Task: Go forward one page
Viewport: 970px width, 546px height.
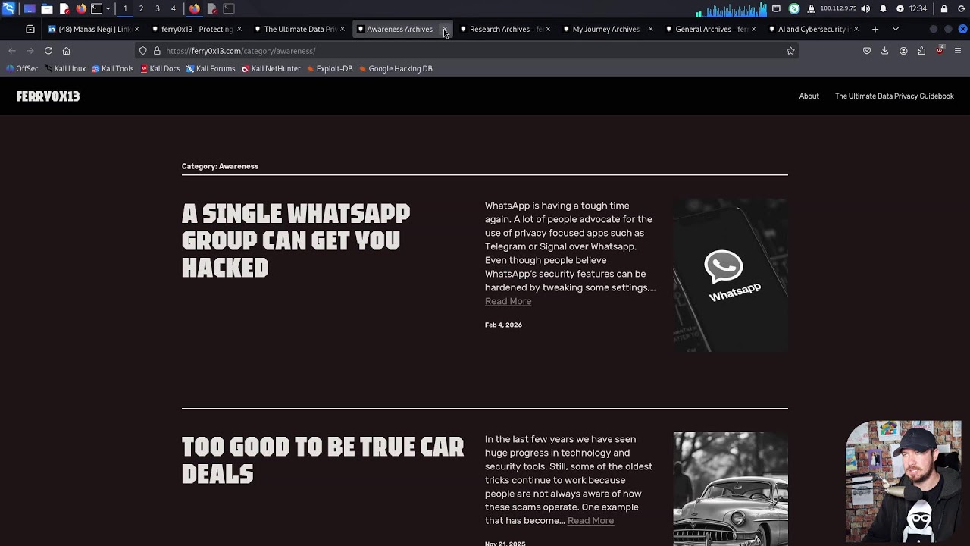Action: pos(30,51)
